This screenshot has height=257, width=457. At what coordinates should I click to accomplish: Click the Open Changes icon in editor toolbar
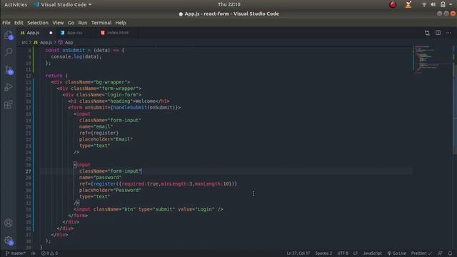(427, 33)
